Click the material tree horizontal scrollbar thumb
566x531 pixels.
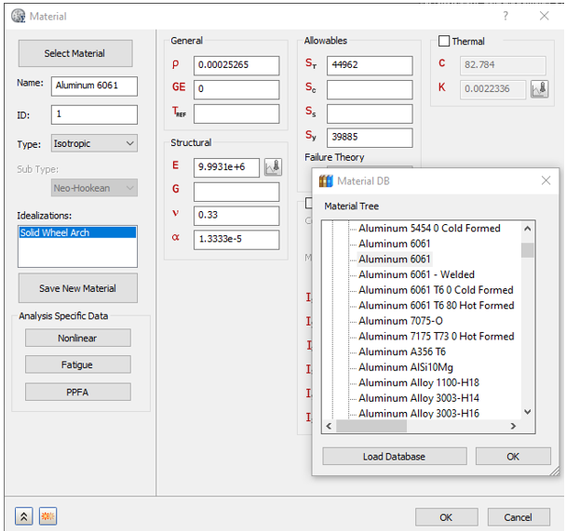point(371,426)
